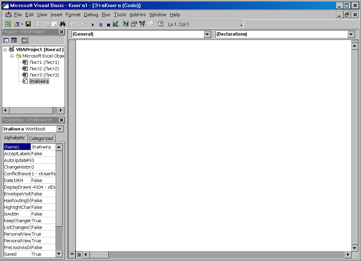Open the Edit menu

[x=30, y=15]
